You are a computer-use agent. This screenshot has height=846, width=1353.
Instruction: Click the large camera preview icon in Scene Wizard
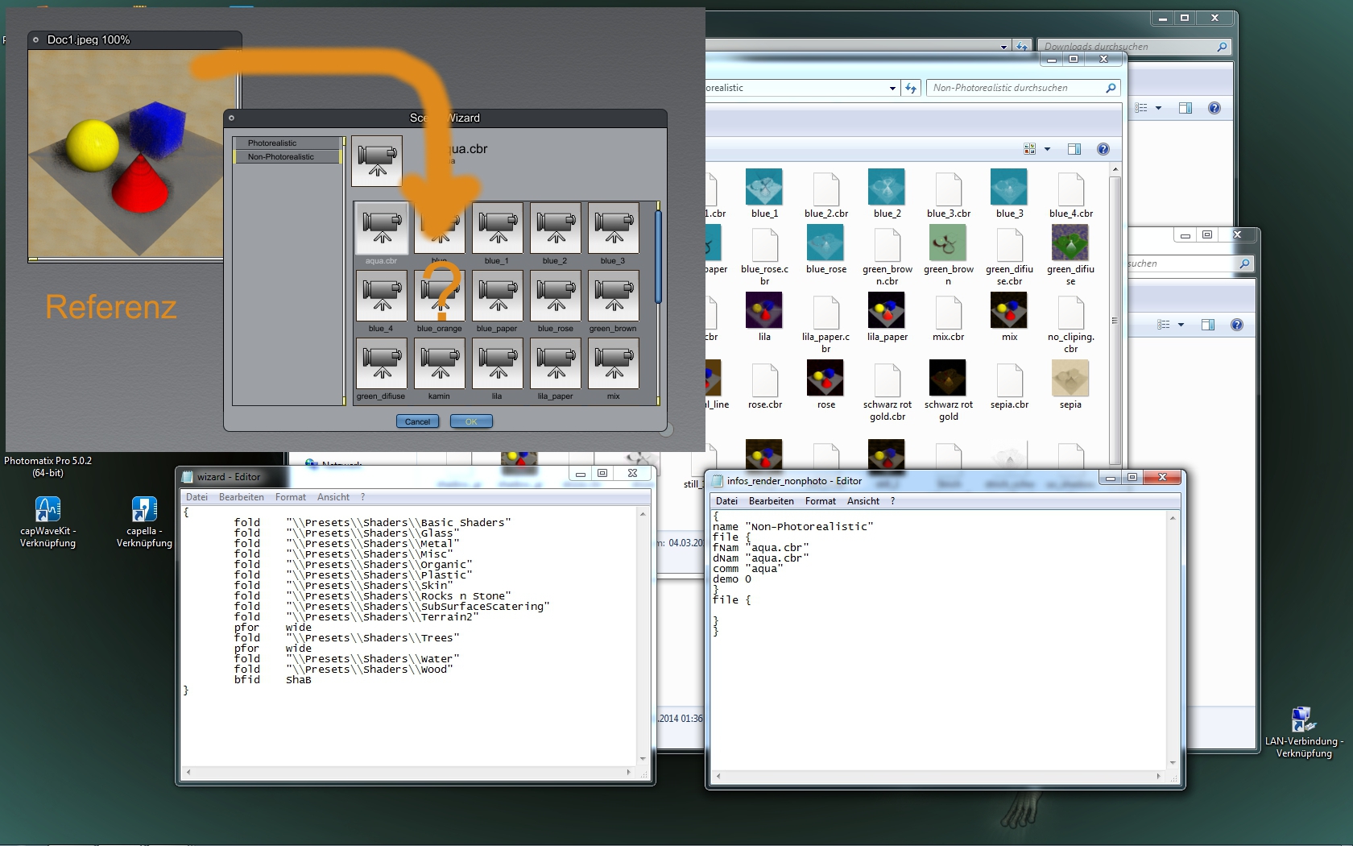(x=378, y=160)
